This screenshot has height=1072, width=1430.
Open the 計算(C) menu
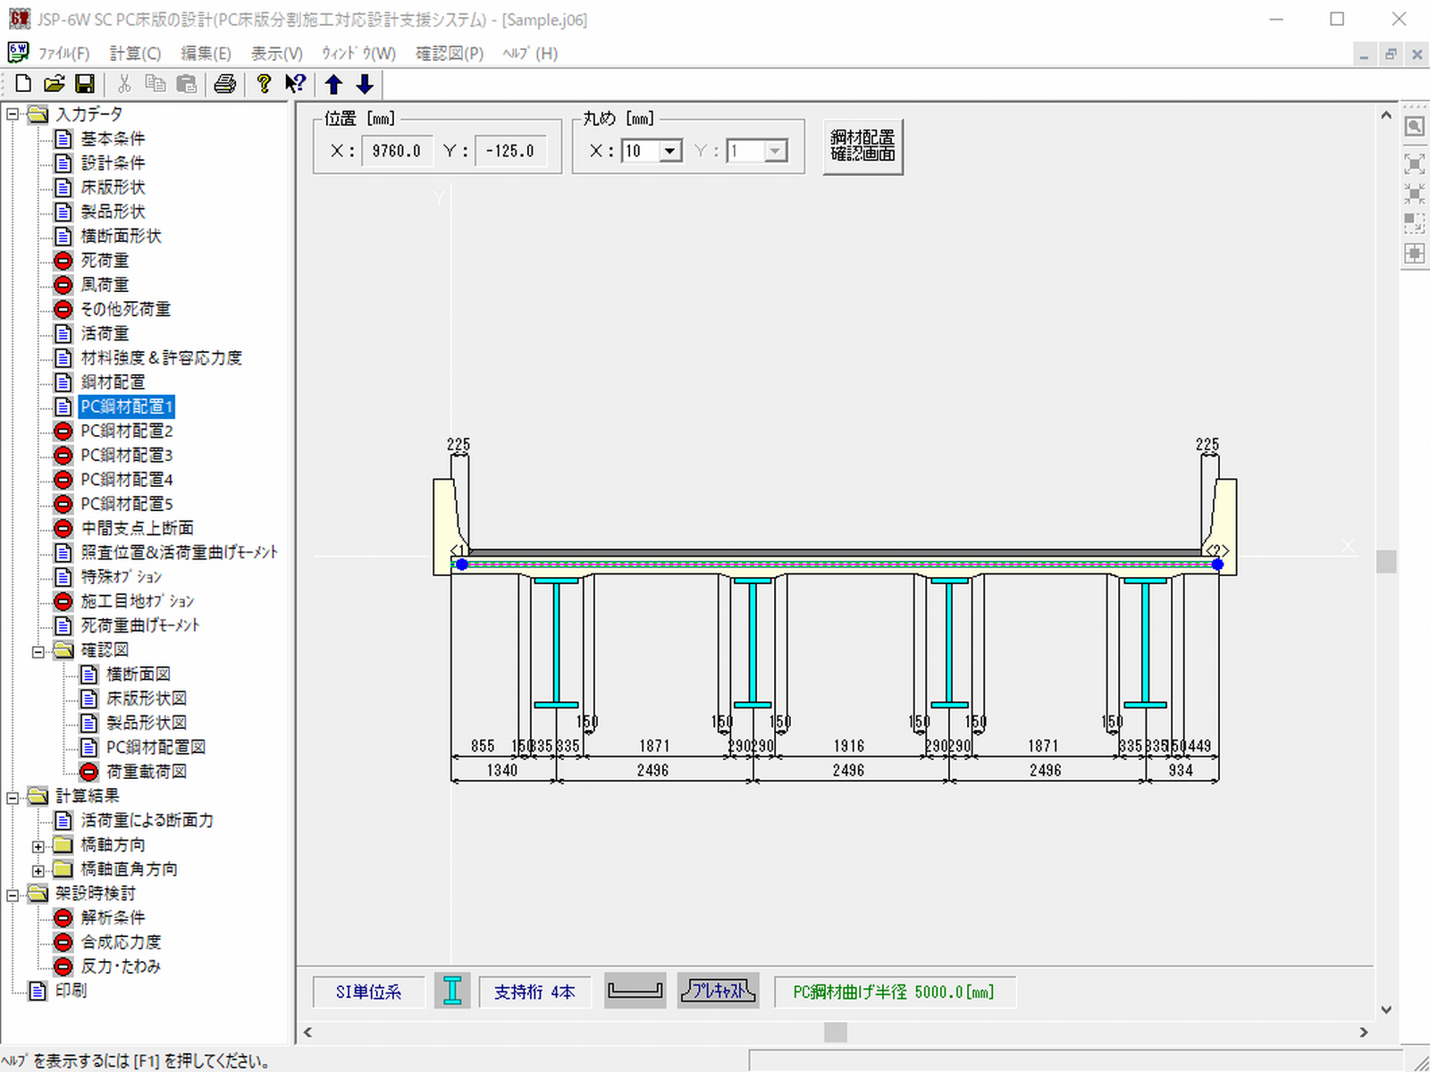tap(135, 54)
